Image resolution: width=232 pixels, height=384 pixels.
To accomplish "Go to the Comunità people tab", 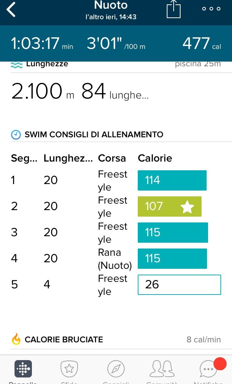I will coord(162,369).
